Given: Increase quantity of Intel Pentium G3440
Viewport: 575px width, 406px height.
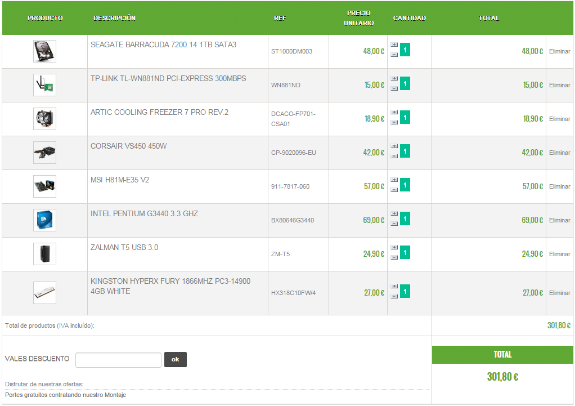Looking at the screenshot, I should (394, 213).
